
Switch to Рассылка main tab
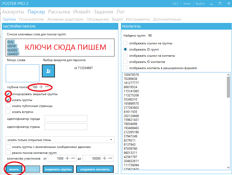click(59, 12)
